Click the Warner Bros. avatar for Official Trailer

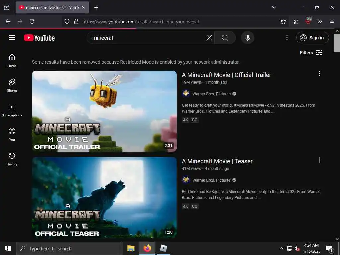point(186,93)
